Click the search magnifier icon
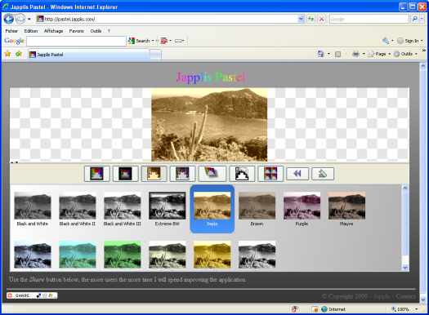Image resolution: width=429 pixels, height=315 pixels. [x=415, y=19]
